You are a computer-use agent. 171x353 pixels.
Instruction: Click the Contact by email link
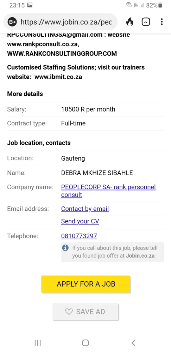tap(85, 209)
